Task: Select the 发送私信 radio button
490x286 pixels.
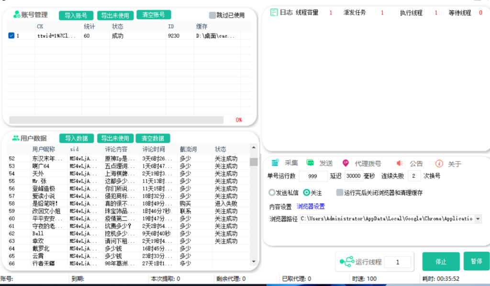Action: coord(272,193)
